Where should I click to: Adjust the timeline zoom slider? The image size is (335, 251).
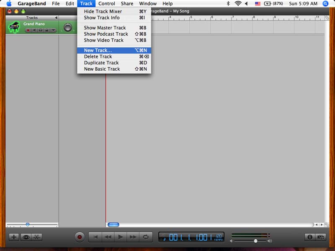click(x=28, y=225)
